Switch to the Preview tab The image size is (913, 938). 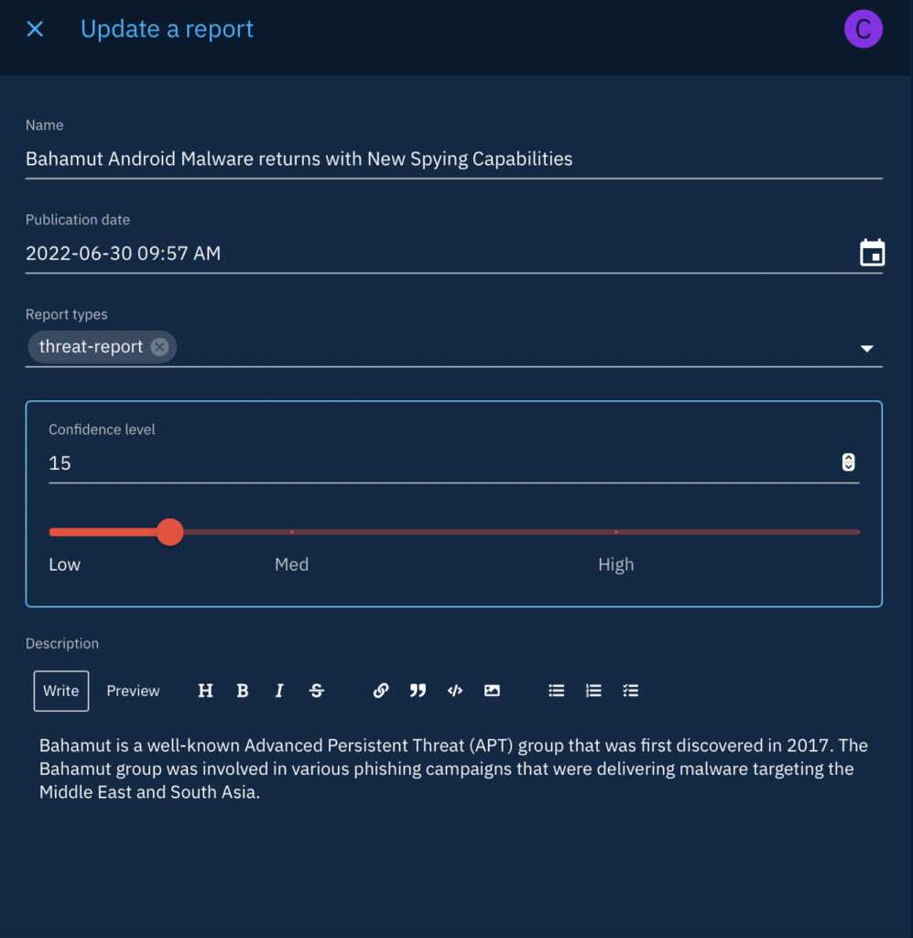click(133, 691)
